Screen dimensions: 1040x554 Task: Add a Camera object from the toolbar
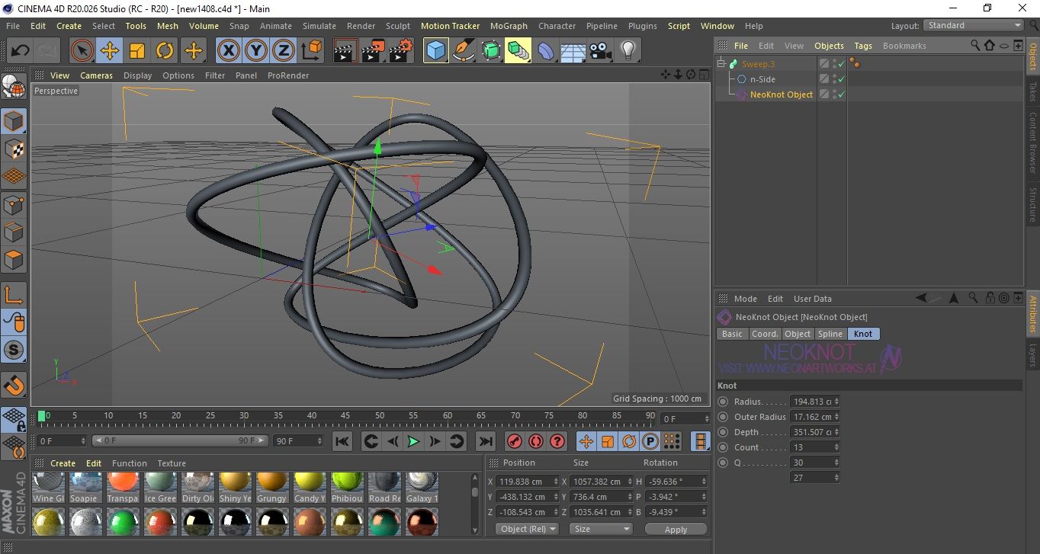click(600, 51)
